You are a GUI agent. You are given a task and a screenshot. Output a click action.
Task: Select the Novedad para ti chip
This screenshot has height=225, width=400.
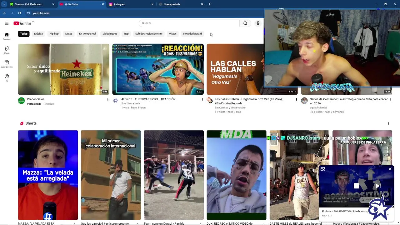[192, 34]
